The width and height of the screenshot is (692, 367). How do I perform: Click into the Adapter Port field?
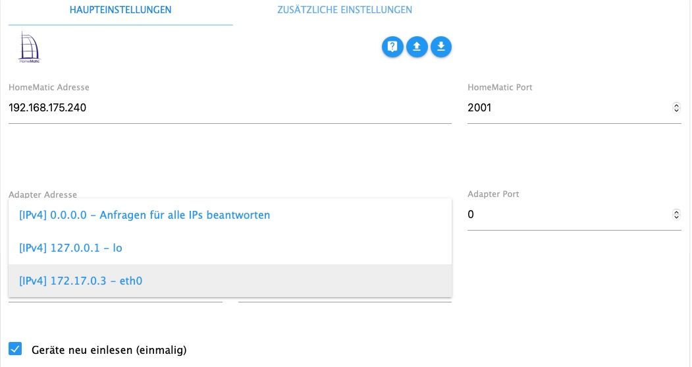pos(566,214)
